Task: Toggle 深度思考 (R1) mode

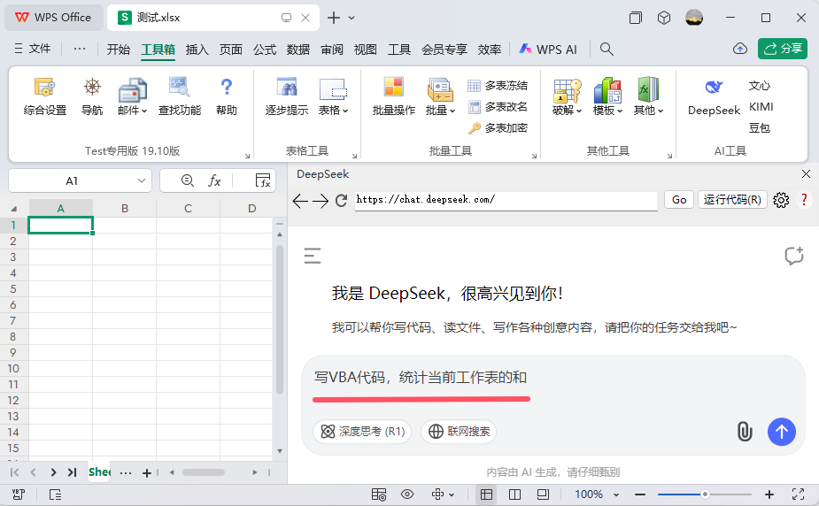Action: 362,432
